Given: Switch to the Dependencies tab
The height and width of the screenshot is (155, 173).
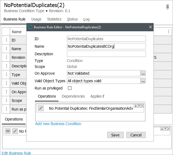Looking at the screenshot, I should click(x=73, y=96).
